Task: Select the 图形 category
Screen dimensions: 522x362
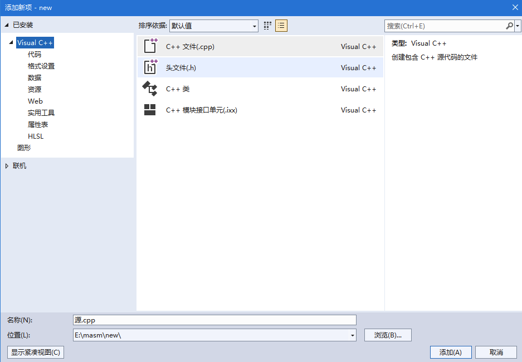Action: 24,148
